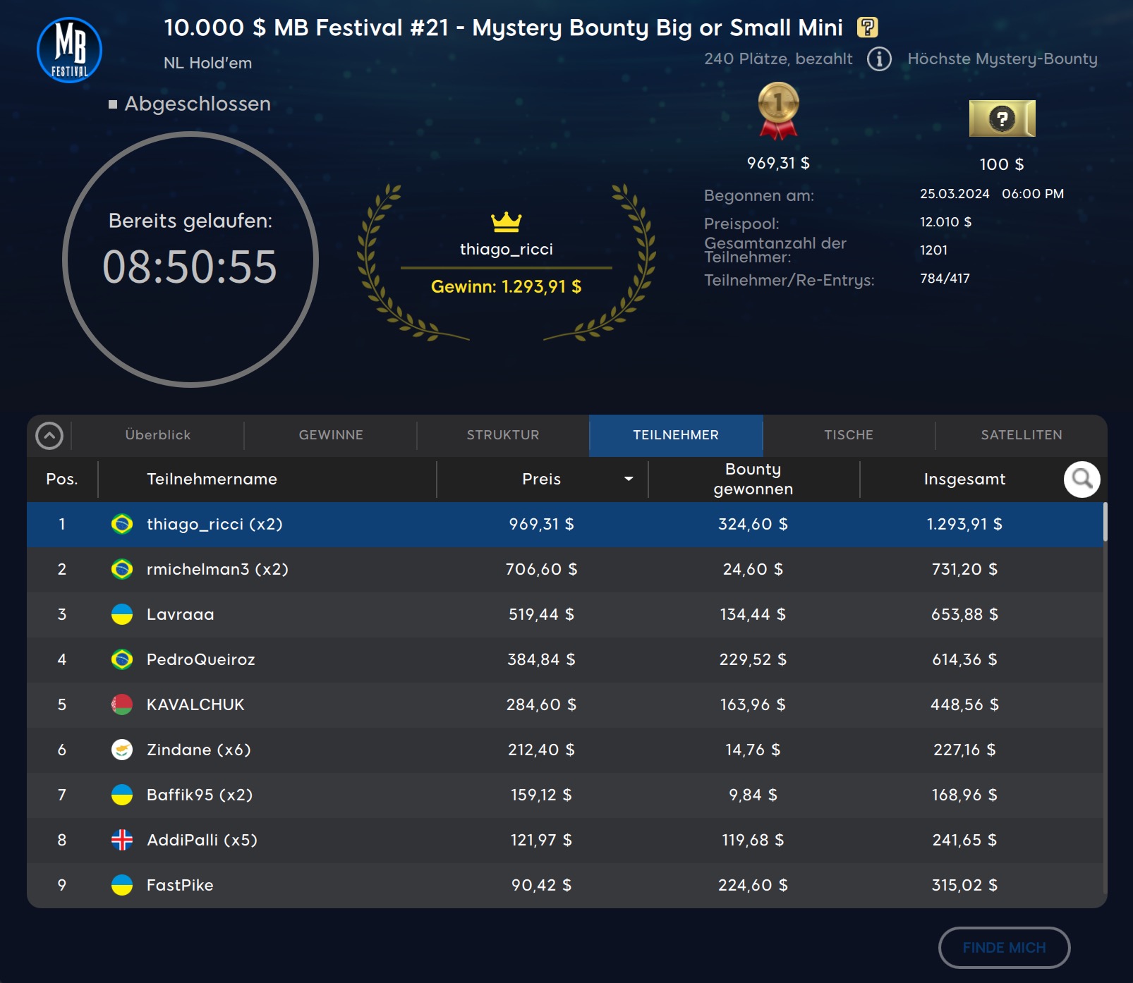The width and height of the screenshot is (1133, 983).
Task: Click the Iceland flag next to AddiPalli
Action: [122, 840]
